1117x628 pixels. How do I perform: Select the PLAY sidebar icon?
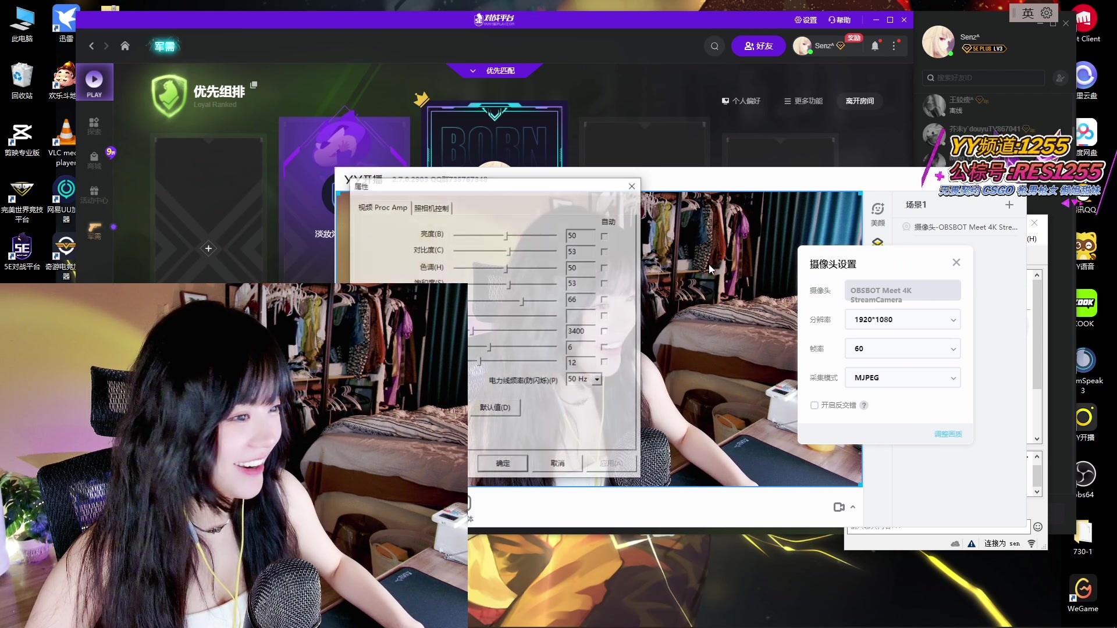(94, 83)
